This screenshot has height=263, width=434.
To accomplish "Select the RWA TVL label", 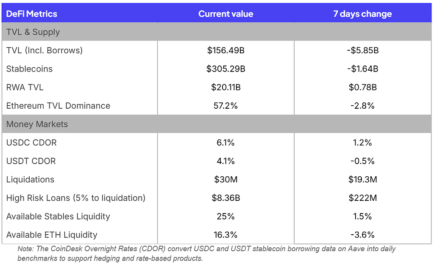I will [25, 87].
